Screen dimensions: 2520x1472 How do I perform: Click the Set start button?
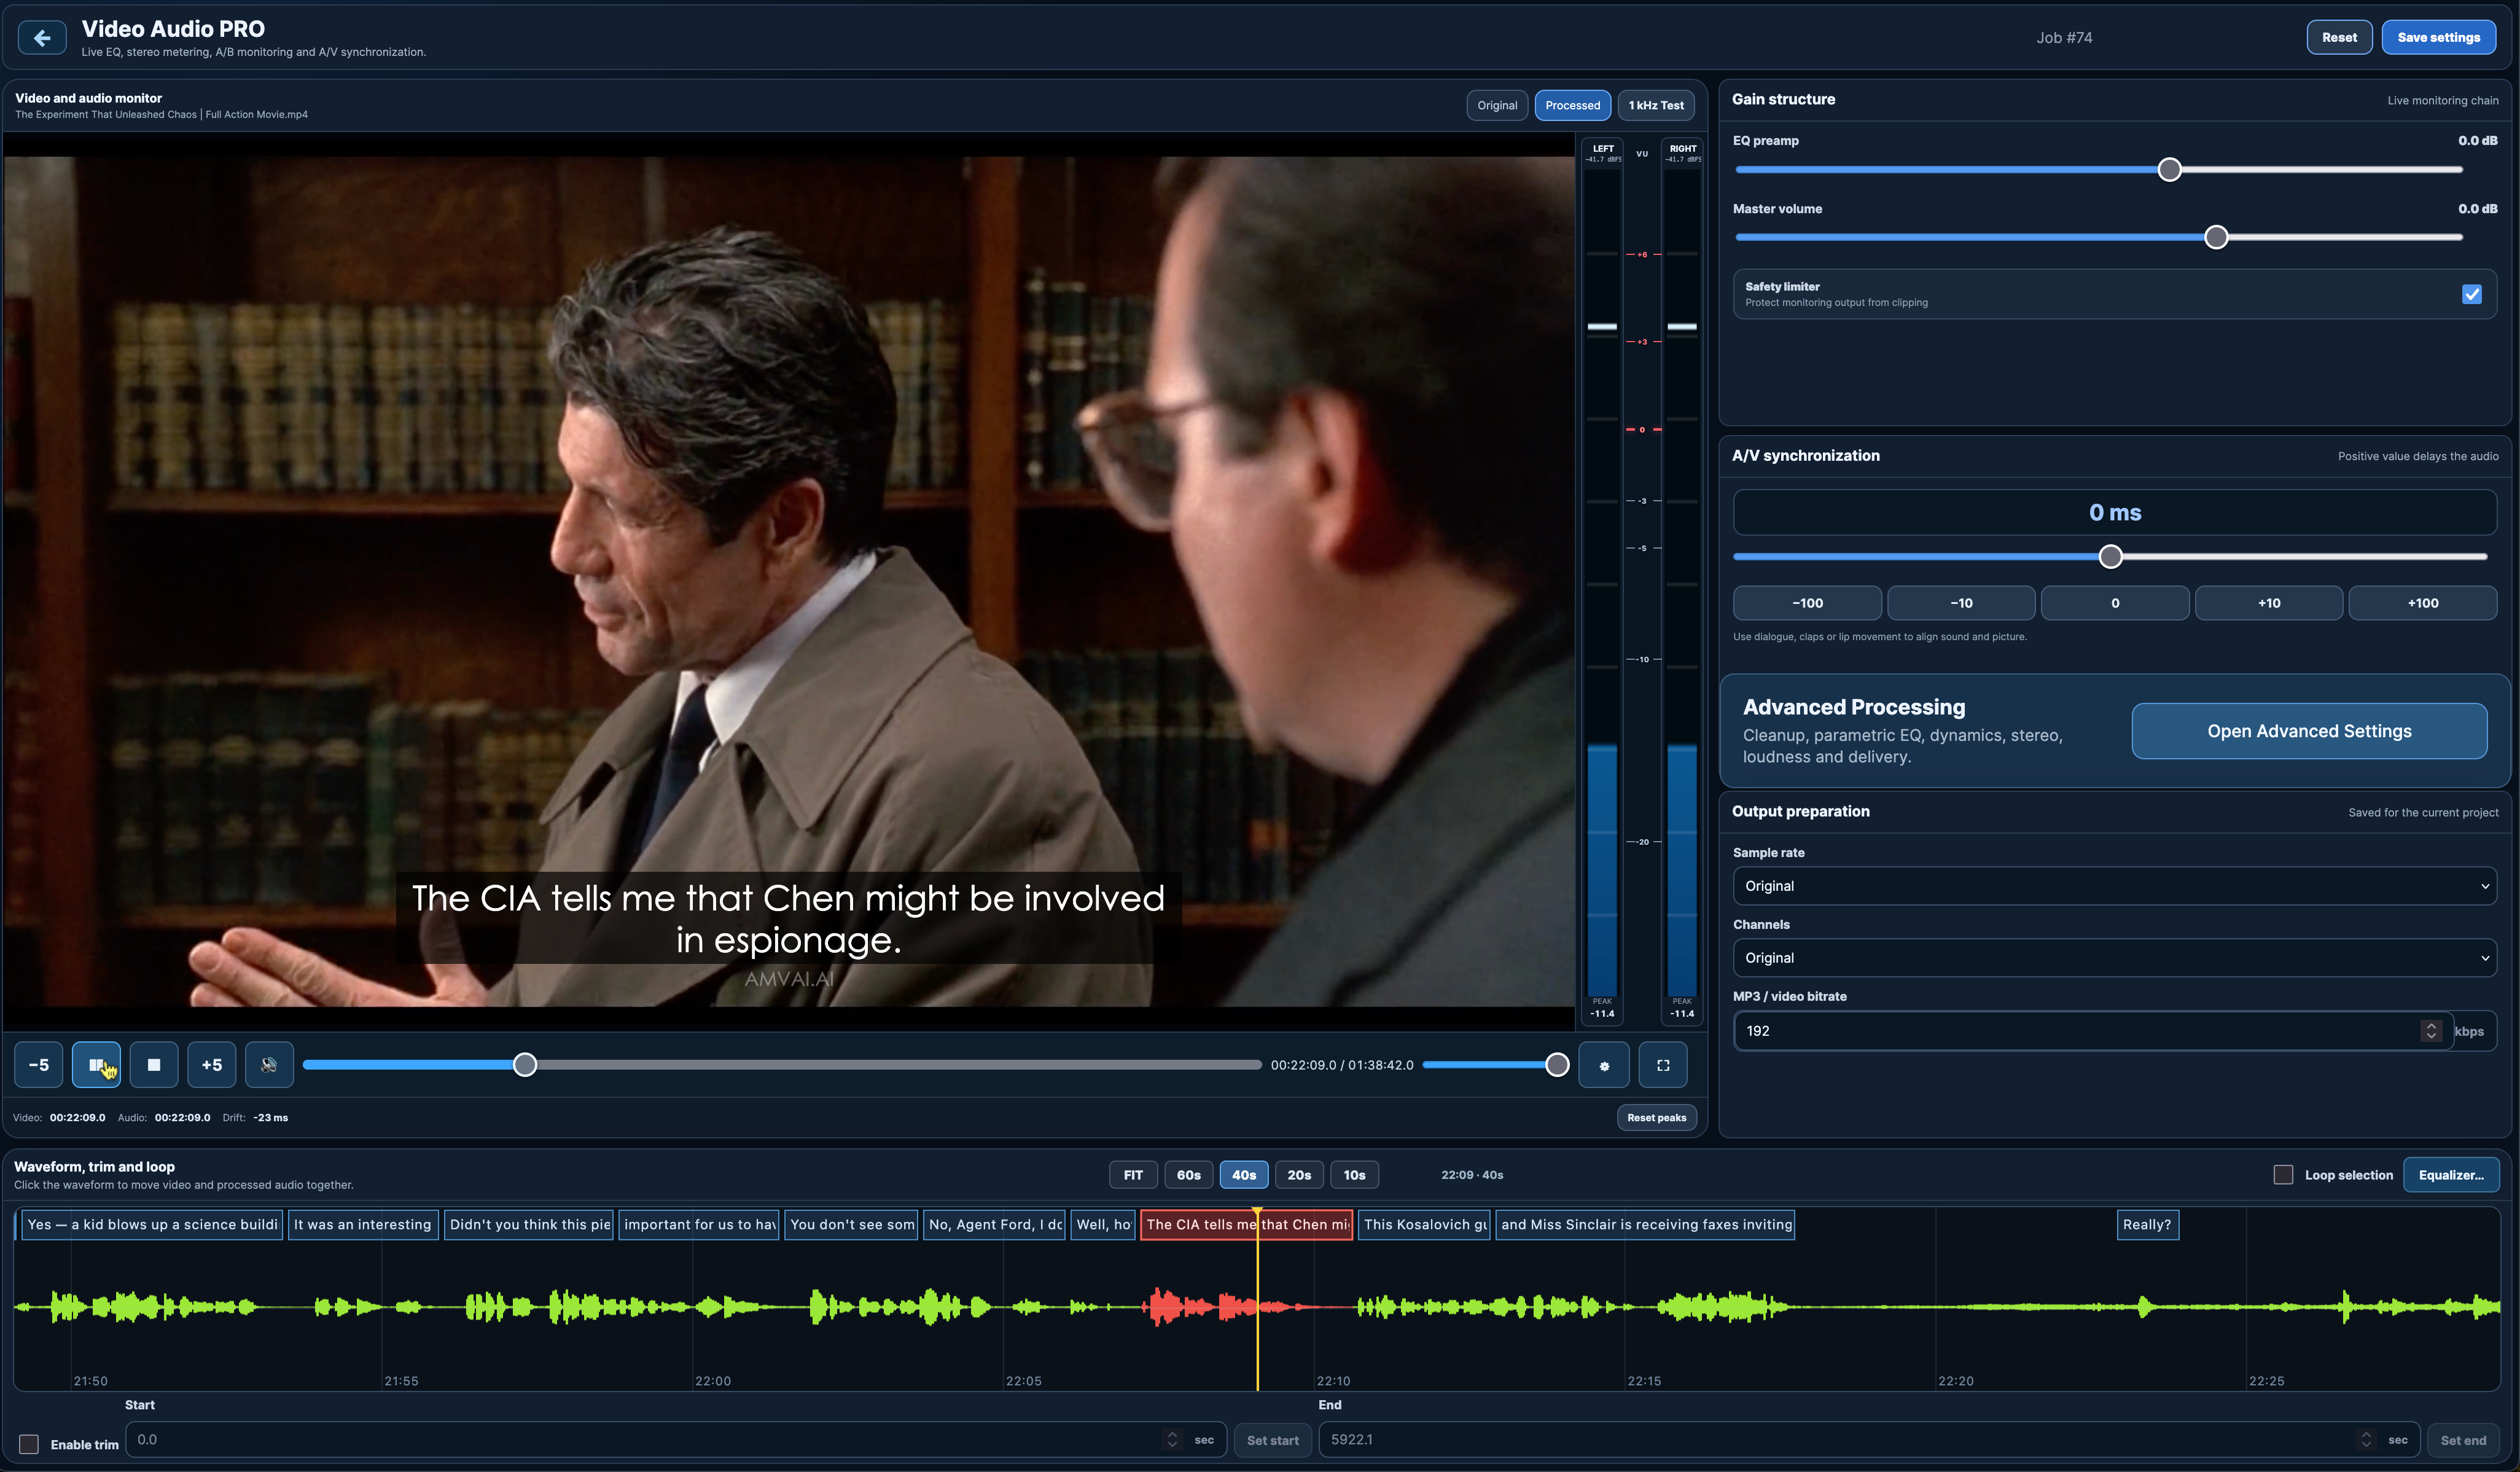coord(1272,1441)
